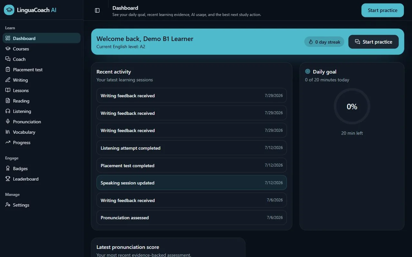Click the 0 of 20 minutes today text

tap(327, 80)
